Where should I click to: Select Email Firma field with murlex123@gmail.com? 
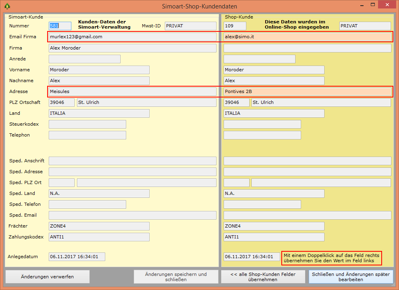tap(132, 37)
